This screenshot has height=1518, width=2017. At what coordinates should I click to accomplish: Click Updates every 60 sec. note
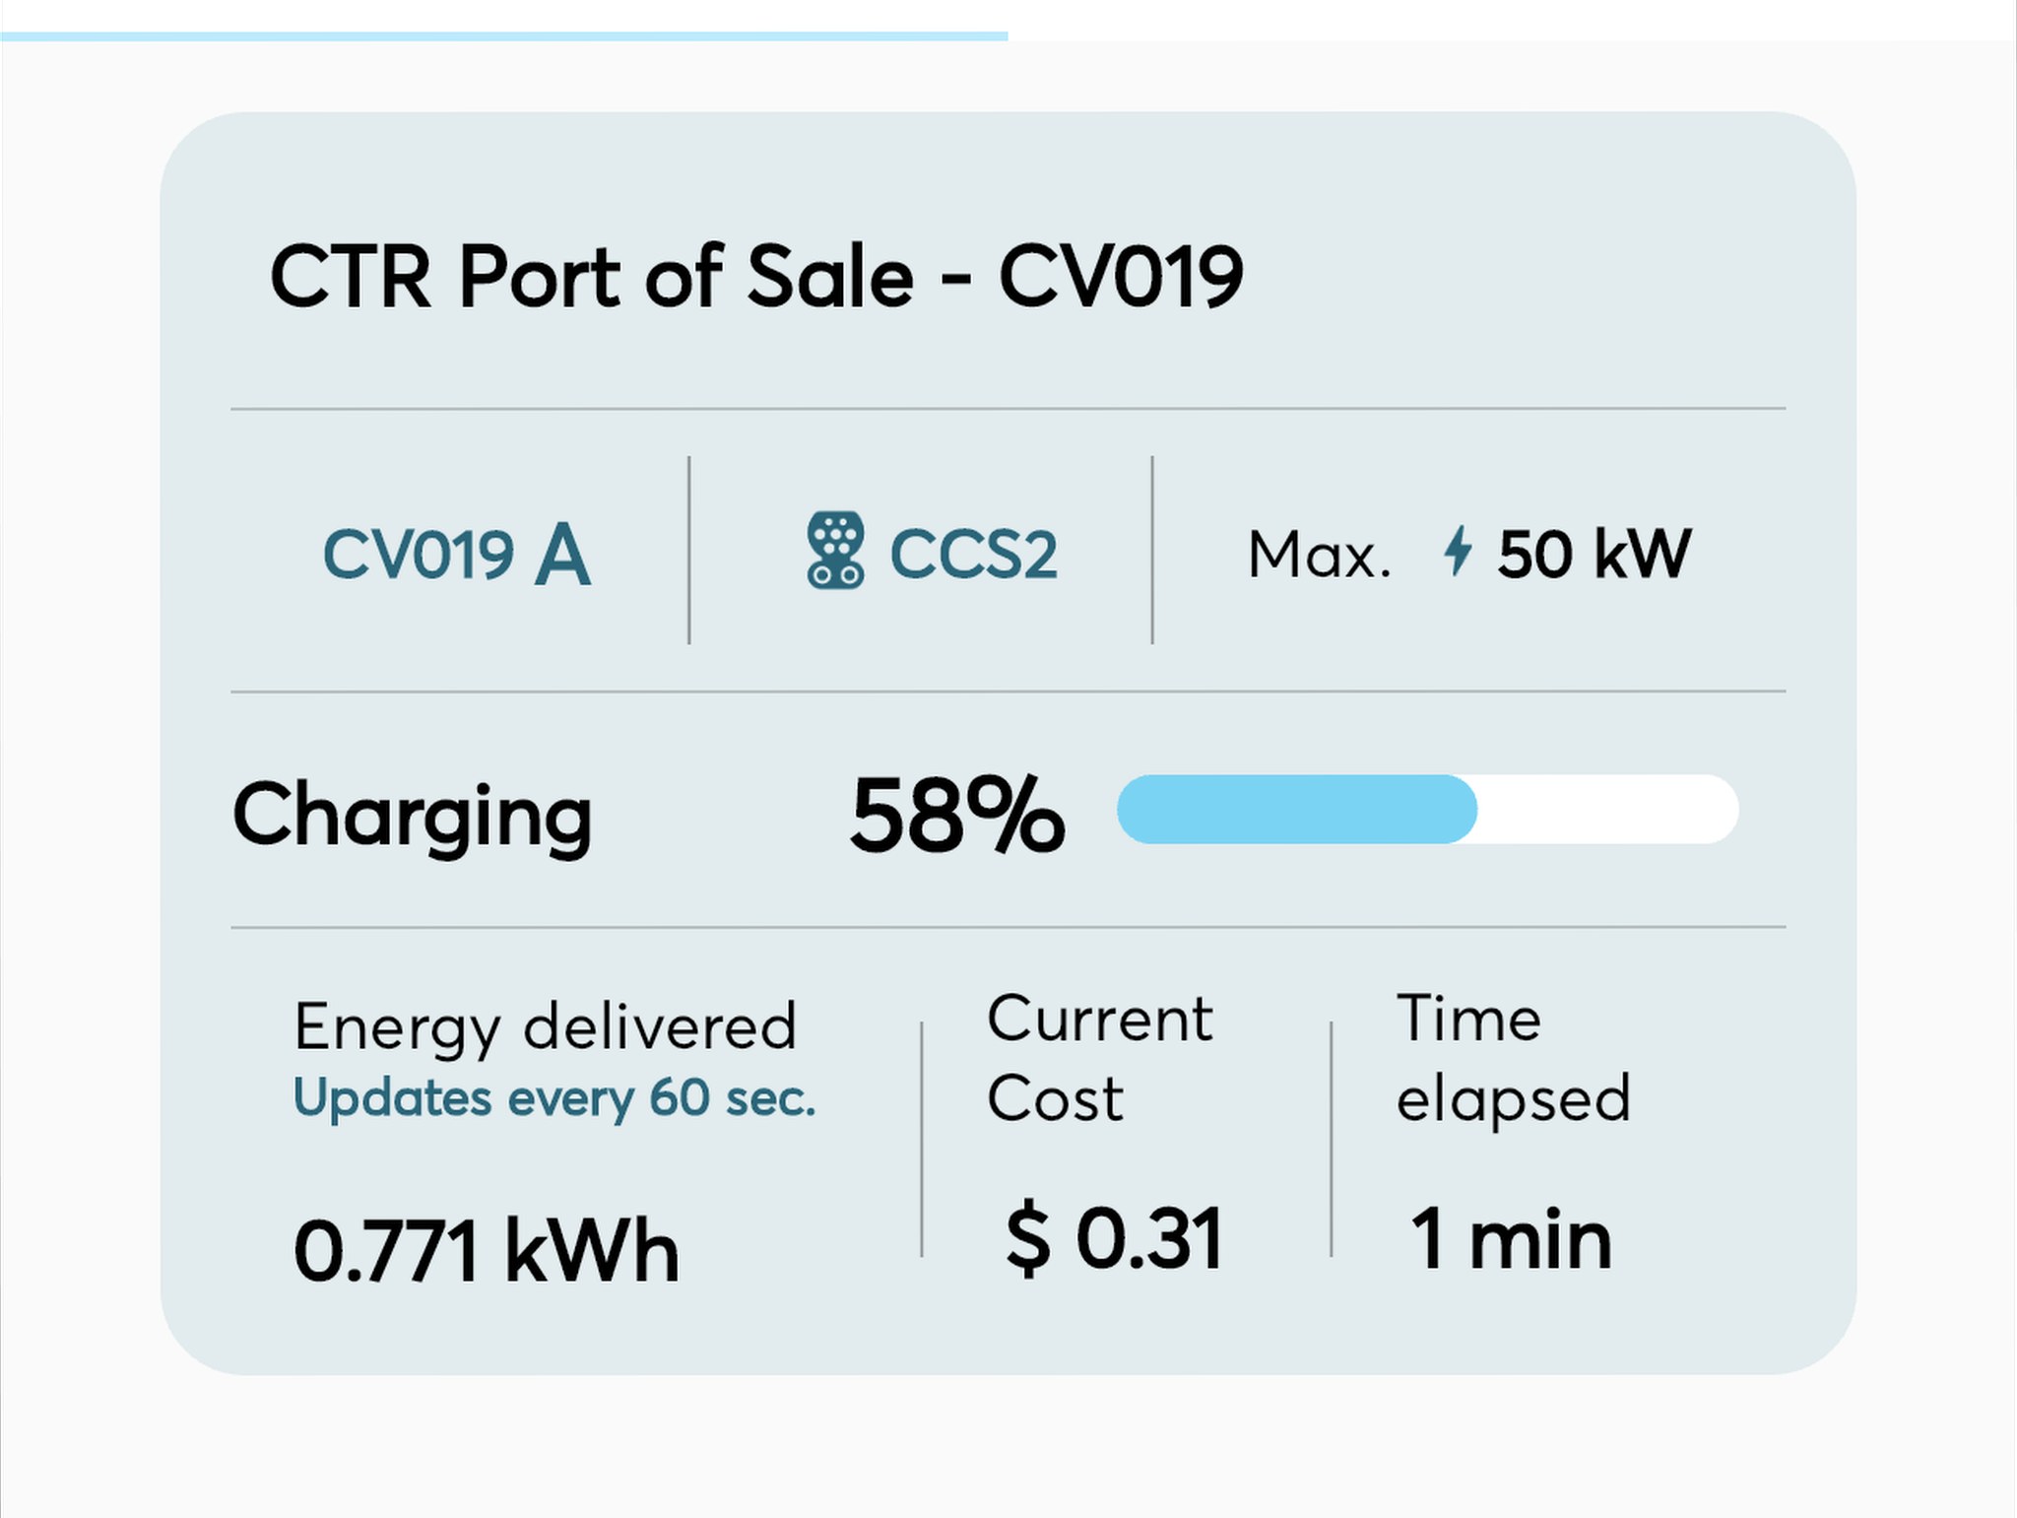coord(555,1098)
